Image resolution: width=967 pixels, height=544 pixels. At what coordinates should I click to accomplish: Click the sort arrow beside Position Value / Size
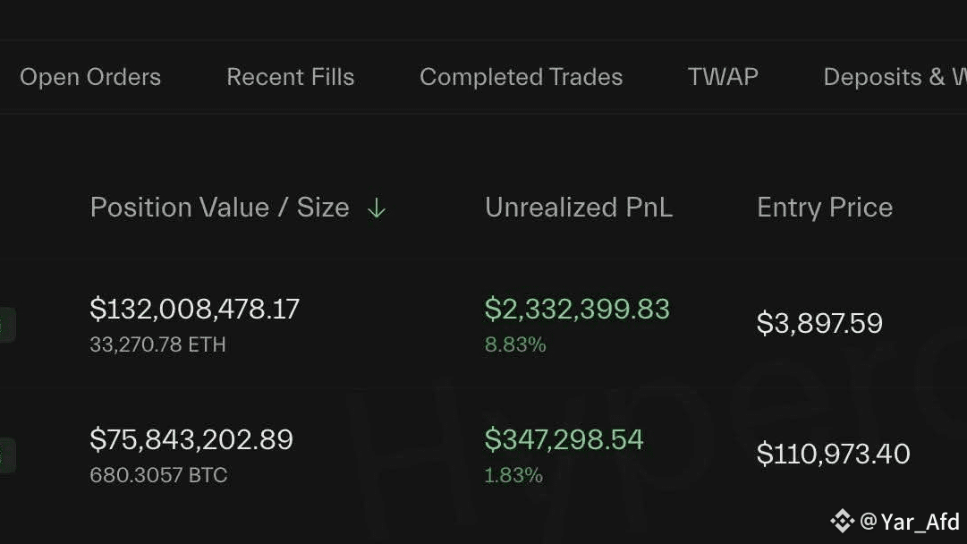(377, 208)
